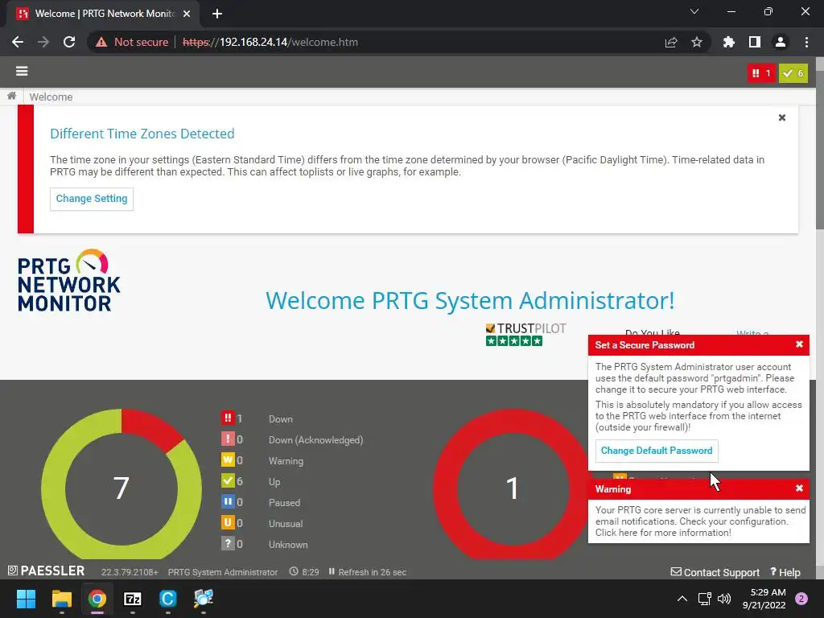The height and width of the screenshot is (618, 824).
Task: Click the version number 22.3.79.2108+
Action: pyautogui.click(x=130, y=572)
